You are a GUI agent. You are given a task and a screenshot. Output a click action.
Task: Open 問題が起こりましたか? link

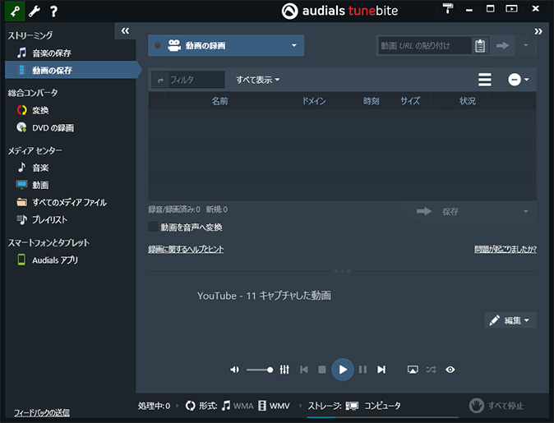click(506, 249)
